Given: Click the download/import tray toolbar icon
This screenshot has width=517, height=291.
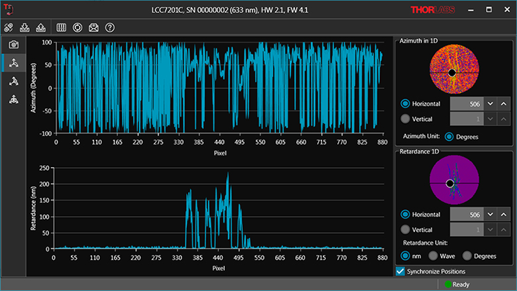Looking at the screenshot, I should [x=25, y=28].
